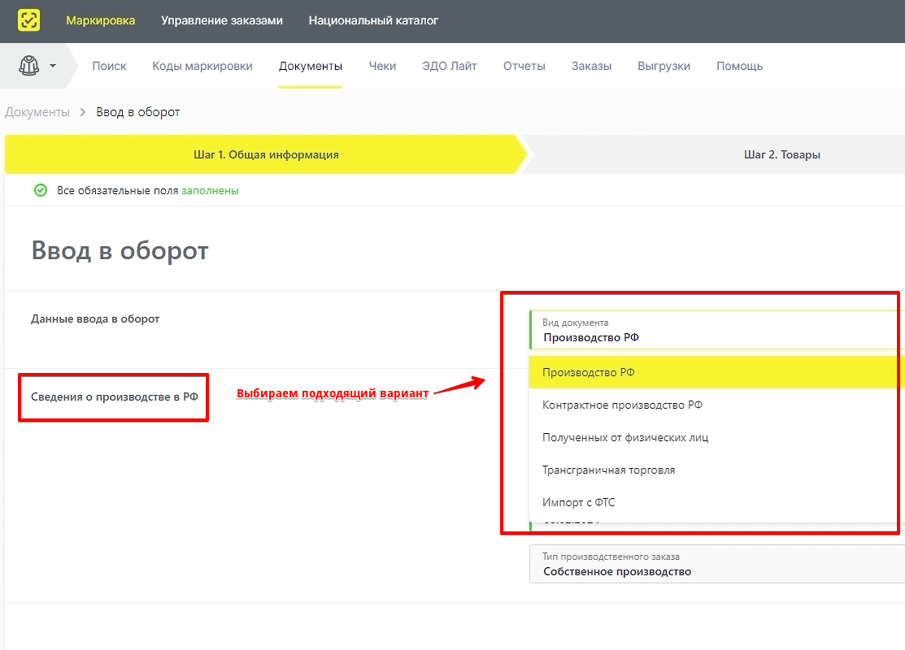Choose Полученных от физических лиц option

[x=717, y=438]
